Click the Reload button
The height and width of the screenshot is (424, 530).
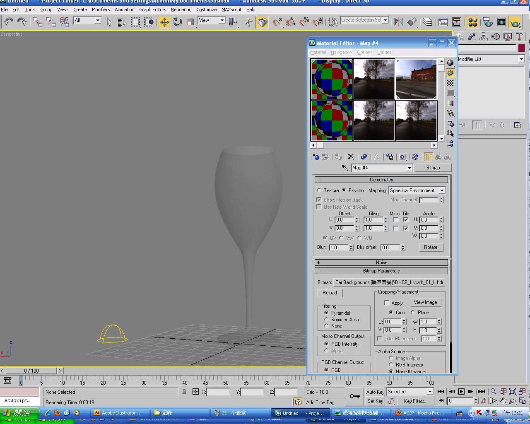tap(330, 293)
